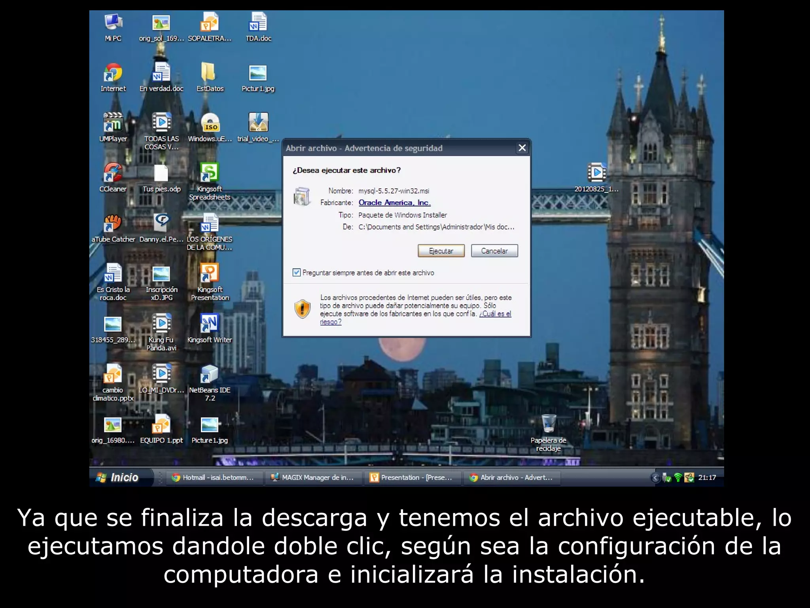The height and width of the screenshot is (608, 810).
Task: Open the ¿Cuál es el riesgo? link
Action: (x=495, y=314)
